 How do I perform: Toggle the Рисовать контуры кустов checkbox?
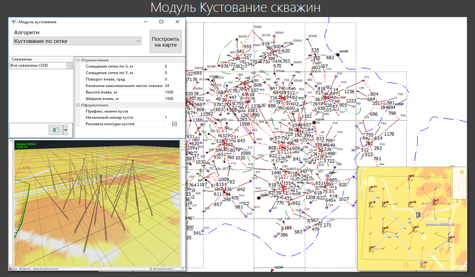pyautogui.click(x=174, y=124)
